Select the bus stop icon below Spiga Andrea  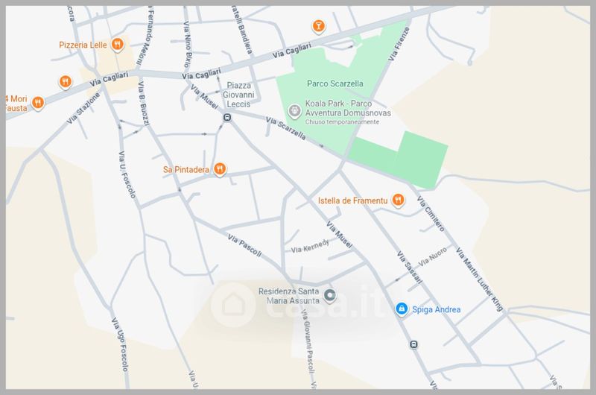click(x=414, y=344)
